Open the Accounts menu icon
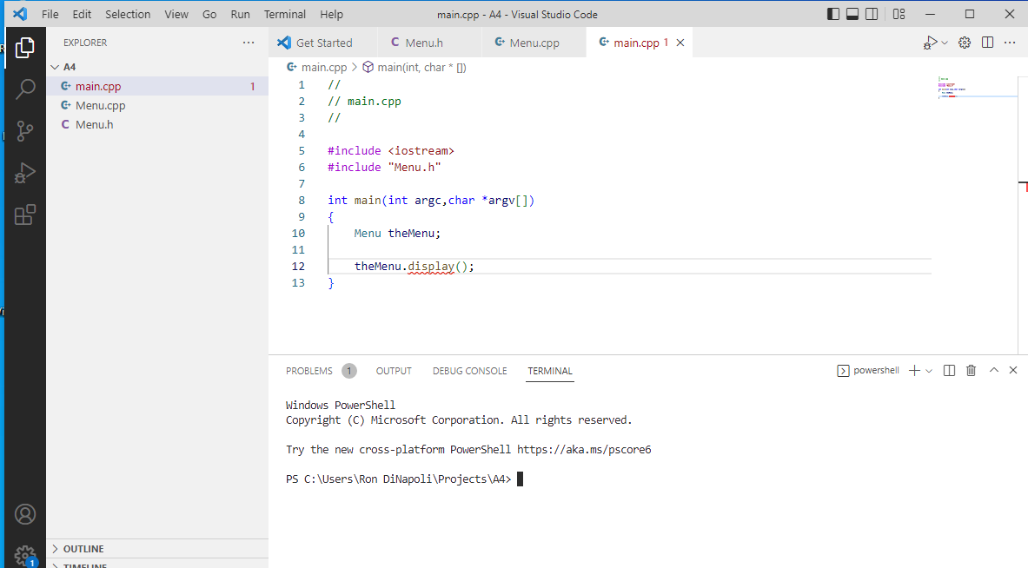The height and width of the screenshot is (568, 1028). pos(25,514)
